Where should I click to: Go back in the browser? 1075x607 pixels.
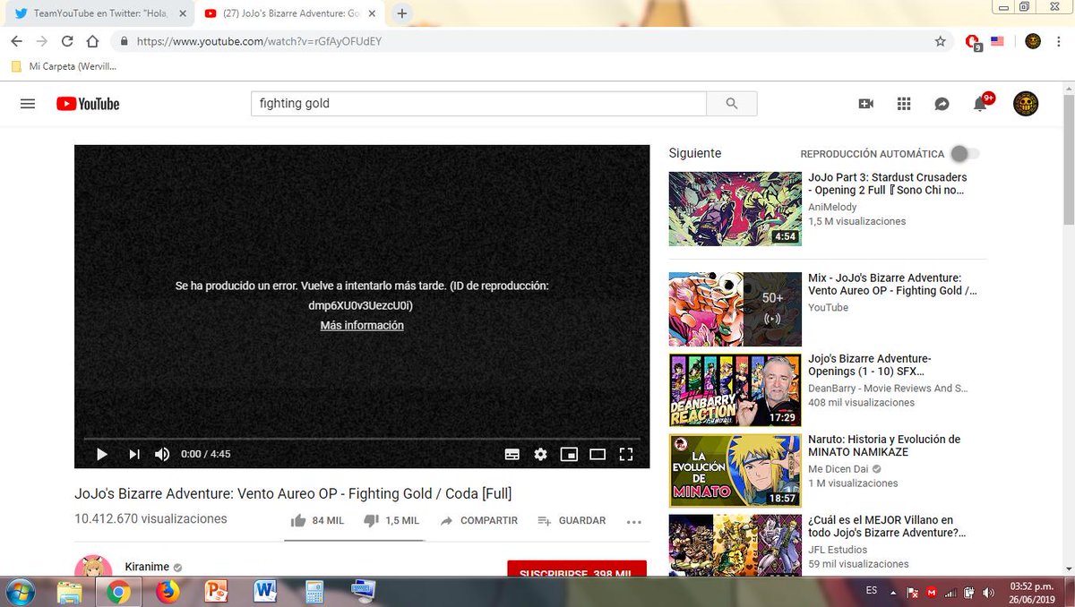[x=16, y=41]
